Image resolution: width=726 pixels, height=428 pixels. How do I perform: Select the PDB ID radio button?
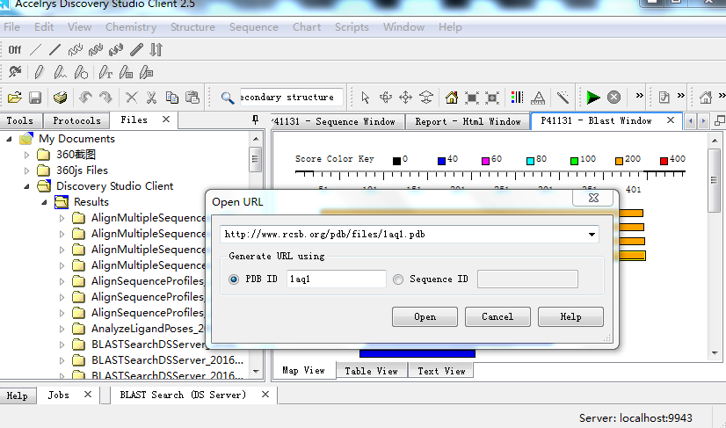click(234, 279)
